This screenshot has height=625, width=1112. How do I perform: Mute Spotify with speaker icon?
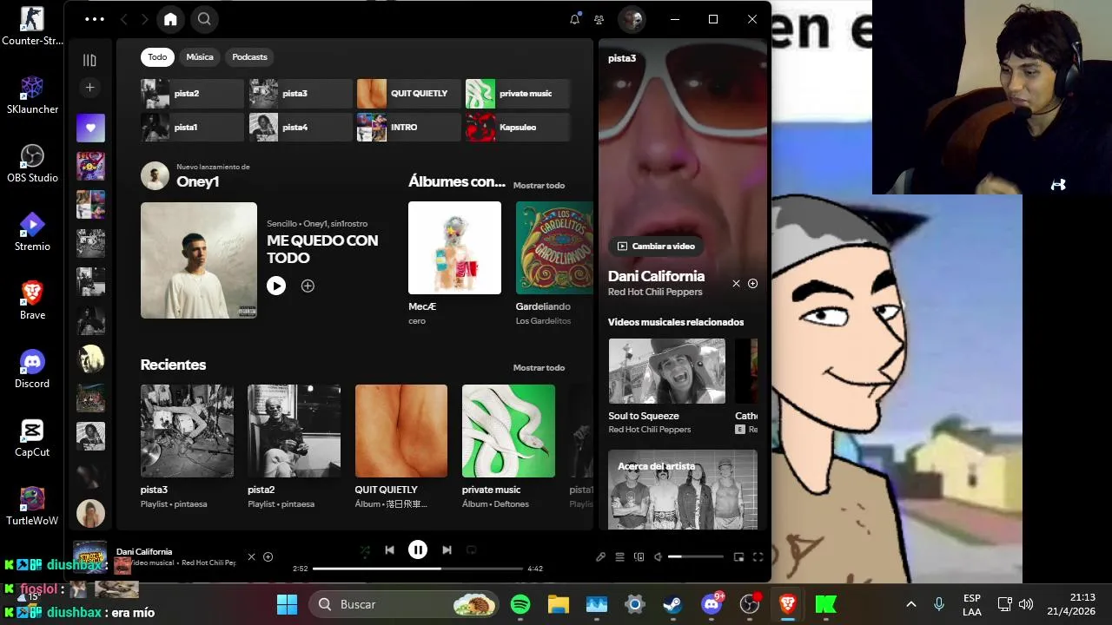tap(658, 557)
